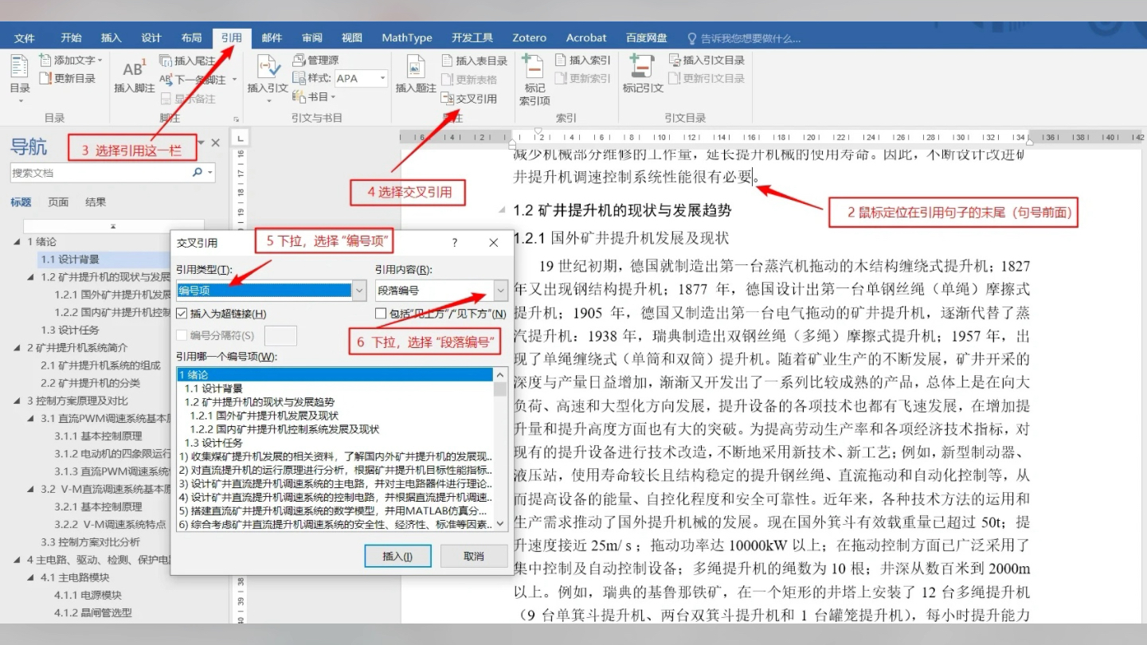The width and height of the screenshot is (1147, 645).
Task: Toggle the 包括"见上方"/"见下方" checkbox
Action: click(382, 314)
